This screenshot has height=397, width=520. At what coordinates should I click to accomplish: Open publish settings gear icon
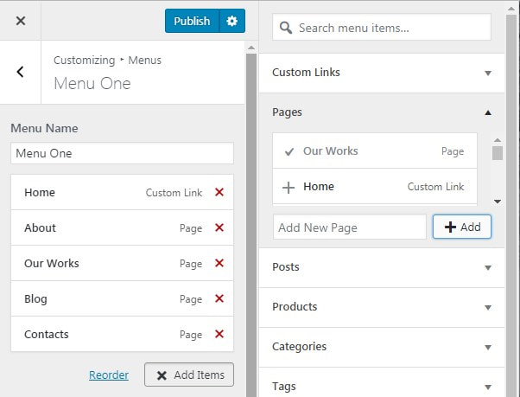coord(232,21)
